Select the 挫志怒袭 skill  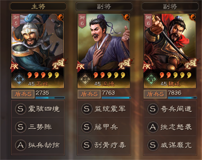(170, 127)
